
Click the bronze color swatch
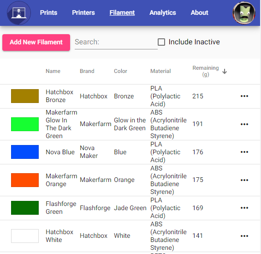pos(25,96)
